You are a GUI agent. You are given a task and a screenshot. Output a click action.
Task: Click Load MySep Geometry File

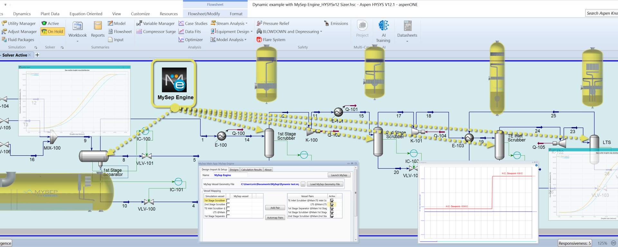coord(325,184)
